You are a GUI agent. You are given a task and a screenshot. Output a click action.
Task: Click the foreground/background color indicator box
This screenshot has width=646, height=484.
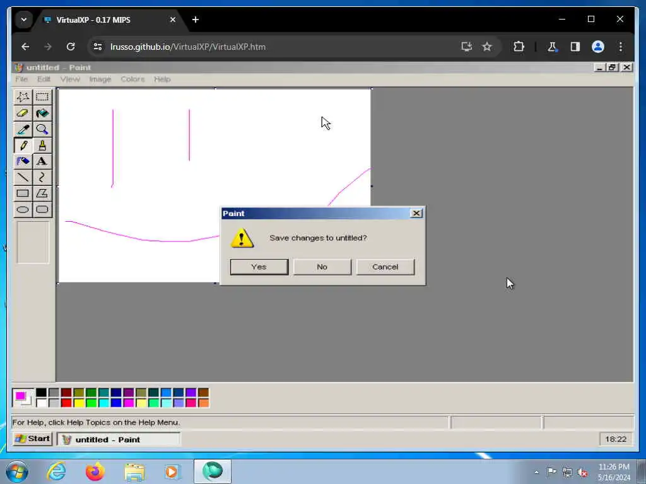(x=22, y=398)
